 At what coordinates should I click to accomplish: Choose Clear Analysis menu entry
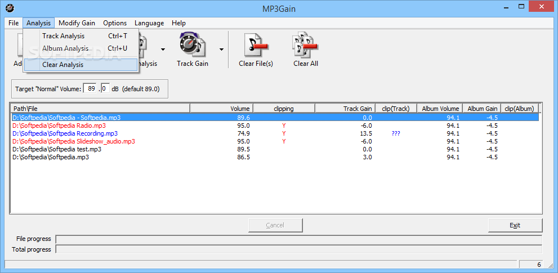81,65
